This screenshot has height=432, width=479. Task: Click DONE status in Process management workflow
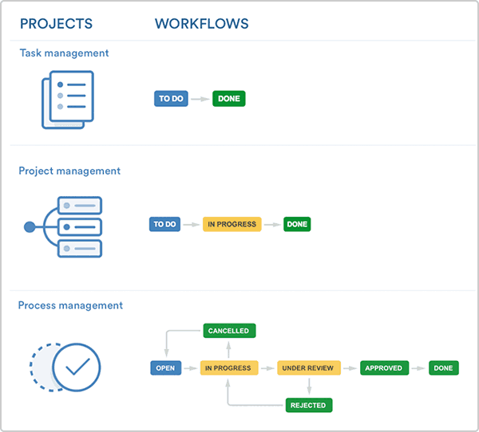click(x=443, y=368)
